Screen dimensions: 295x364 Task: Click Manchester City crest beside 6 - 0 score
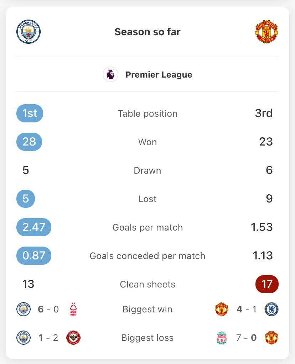click(24, 309)
